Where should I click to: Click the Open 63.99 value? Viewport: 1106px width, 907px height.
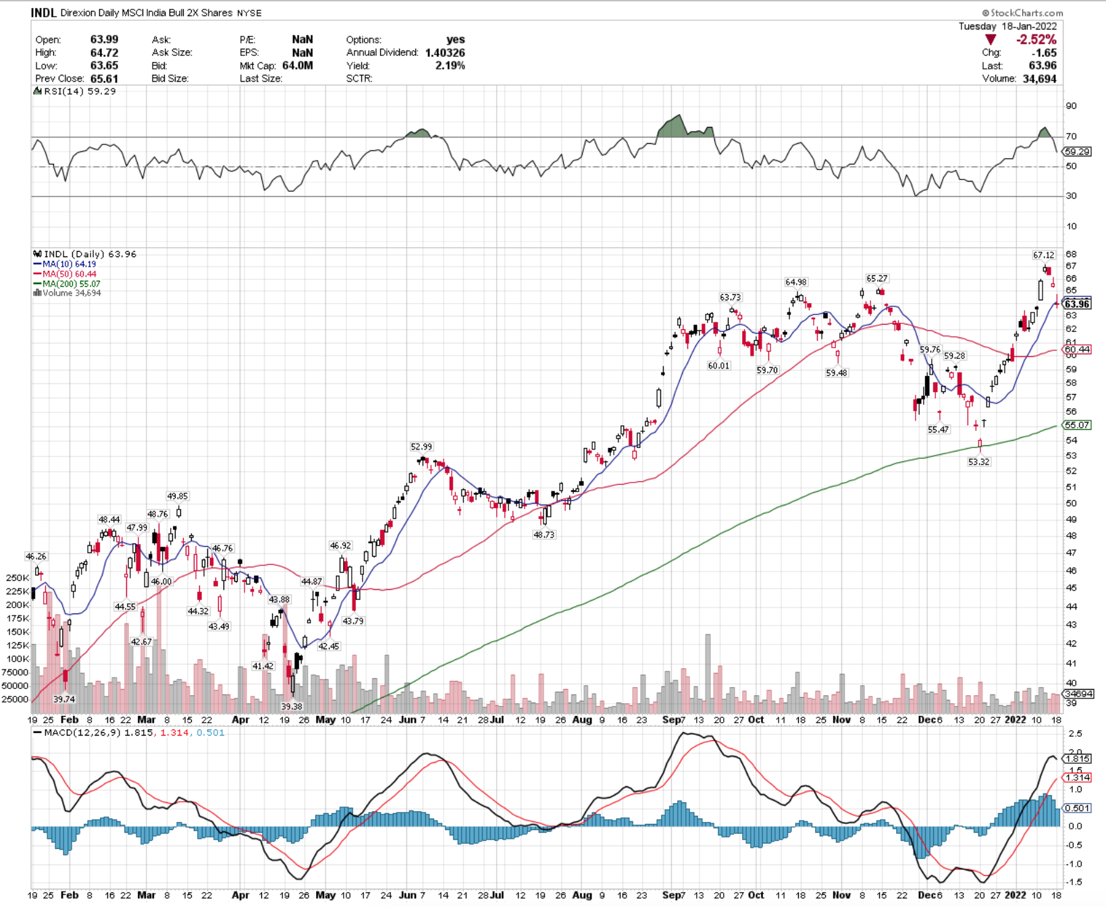click(x=104, y=40)
